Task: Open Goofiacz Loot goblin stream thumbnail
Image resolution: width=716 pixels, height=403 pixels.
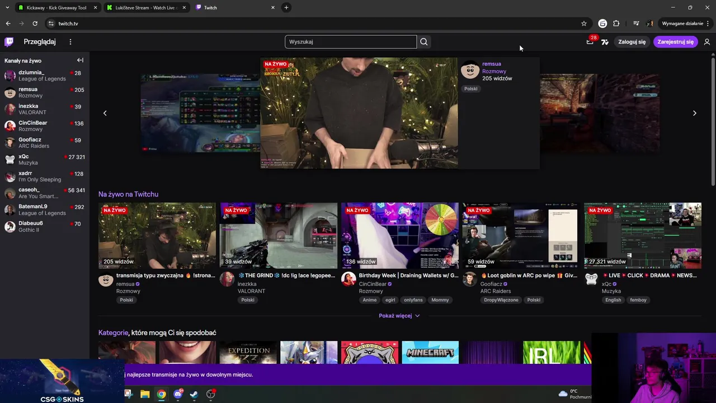Action: coord(521,236)
